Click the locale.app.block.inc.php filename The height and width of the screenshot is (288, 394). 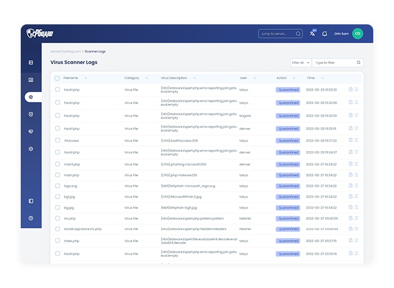(x=83, y=229)
